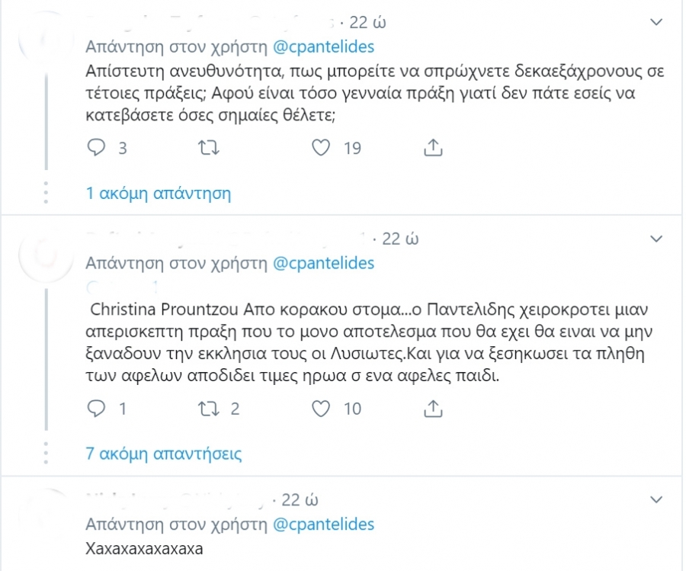Viewport: 686px width, 571px height.
Task: Retweet the first tweet about δεκαεξάχρονους
Action: [x=209, y=148]
